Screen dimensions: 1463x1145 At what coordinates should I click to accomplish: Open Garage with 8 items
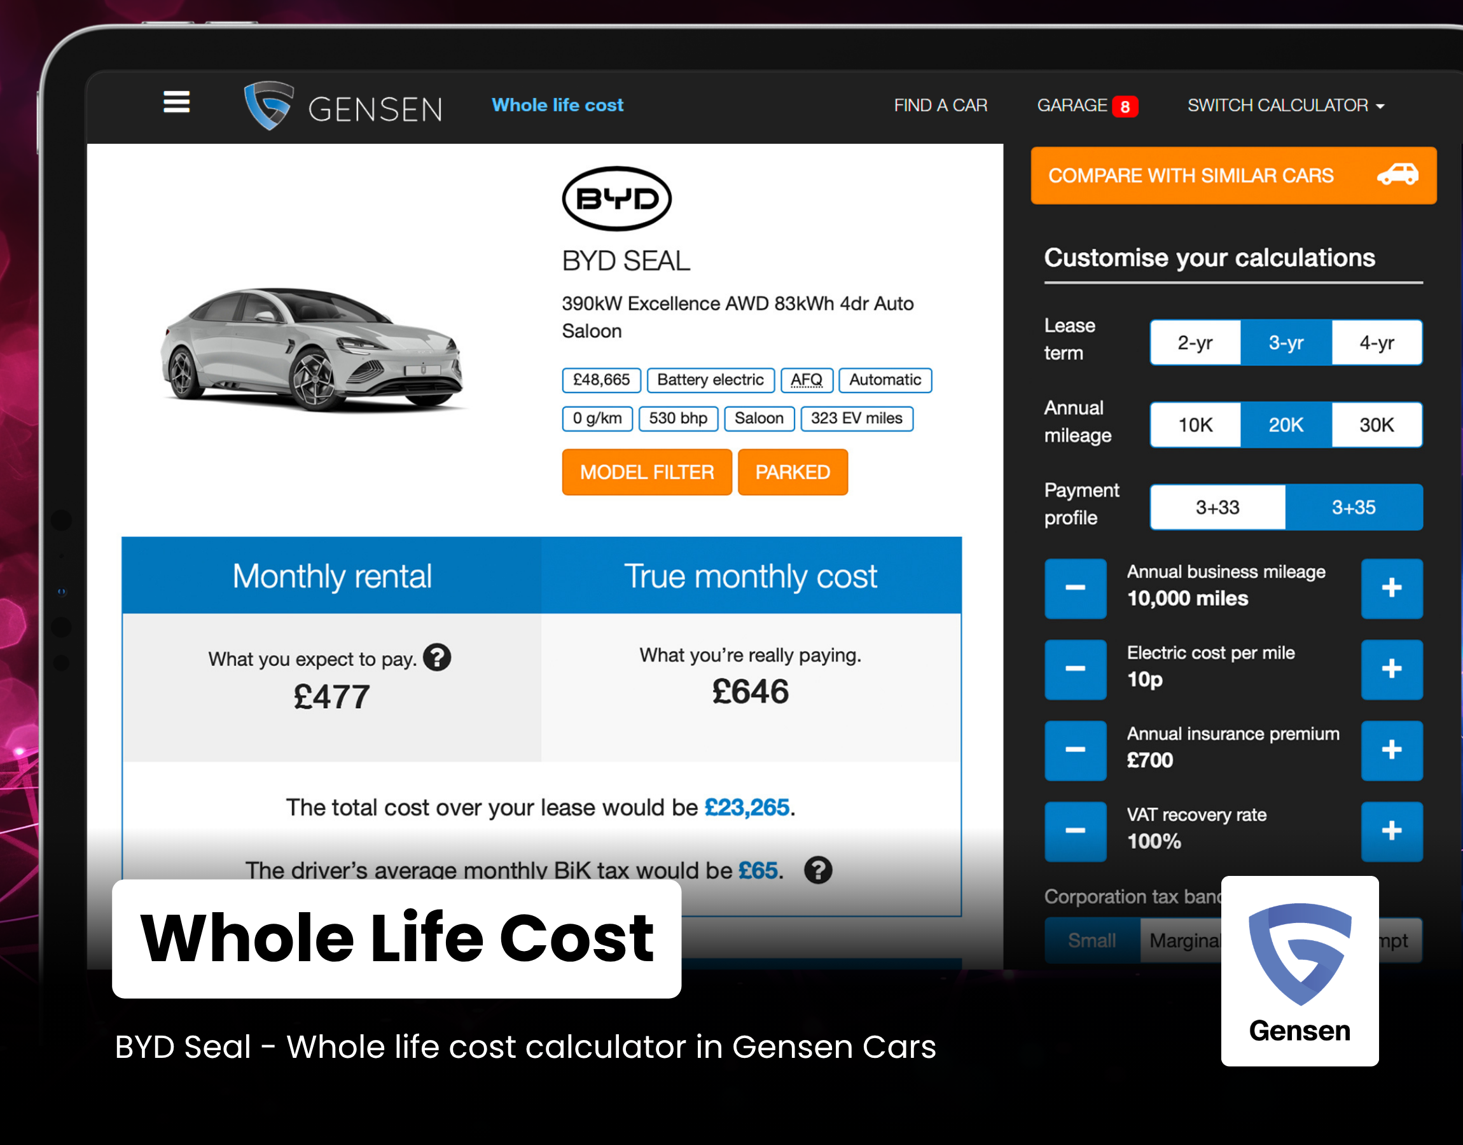tap(1087, 105)
